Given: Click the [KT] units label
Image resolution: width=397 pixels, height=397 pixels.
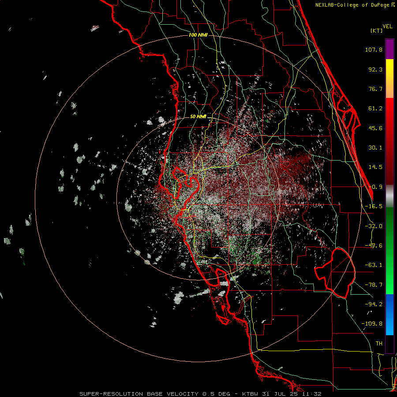Looking at the screenshot, I should [377, 30].
